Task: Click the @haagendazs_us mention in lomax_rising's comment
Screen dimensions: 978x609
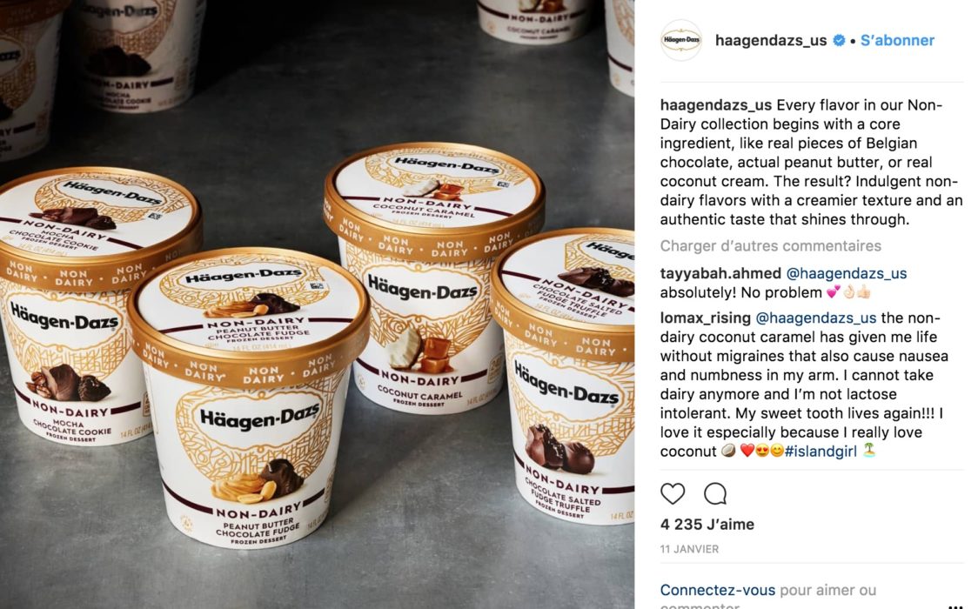Action: (x=816, y=318)
